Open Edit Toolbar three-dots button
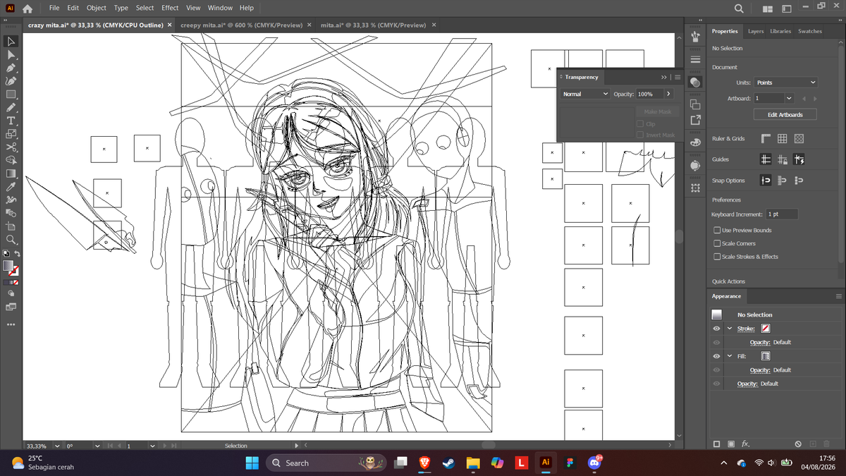846x476 pixels. 11,325
